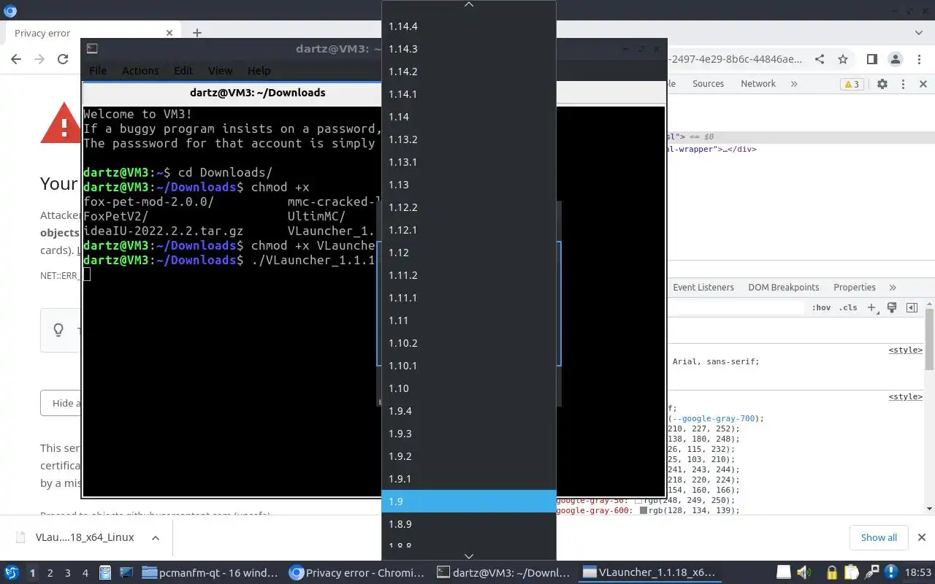The height and width of the screenshot is (584, 935).
Task: Select version 1.10 in the list
Action: [x=468, y=388]
